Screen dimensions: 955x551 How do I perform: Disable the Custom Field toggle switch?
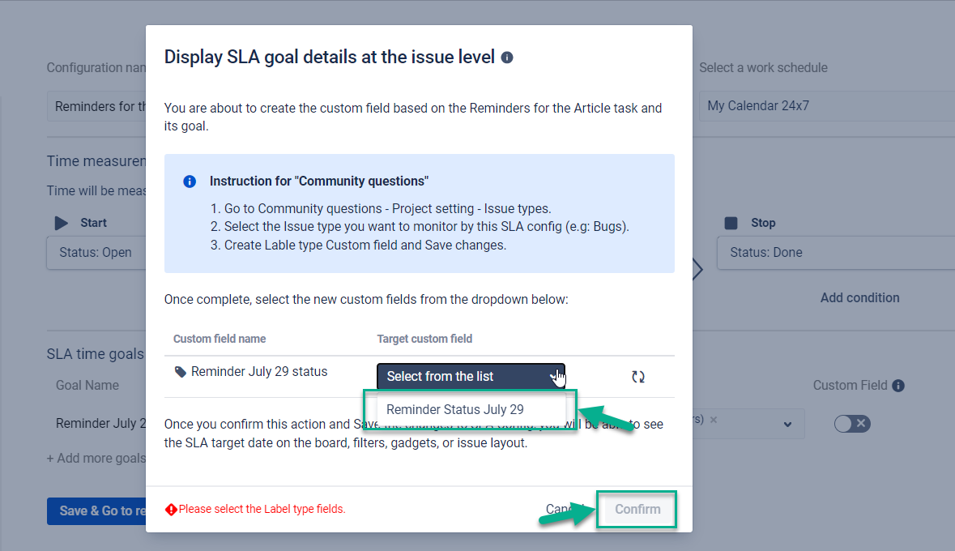(851, 423)
